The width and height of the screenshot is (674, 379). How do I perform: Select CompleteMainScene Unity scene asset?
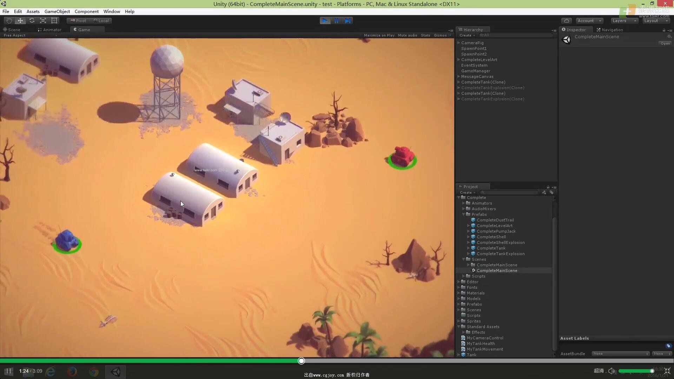tap(497, 271)
